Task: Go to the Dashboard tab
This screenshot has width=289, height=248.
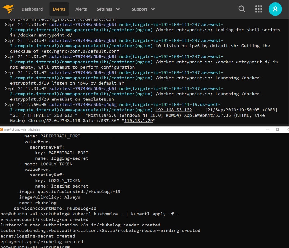Action: tap(32, 9)
